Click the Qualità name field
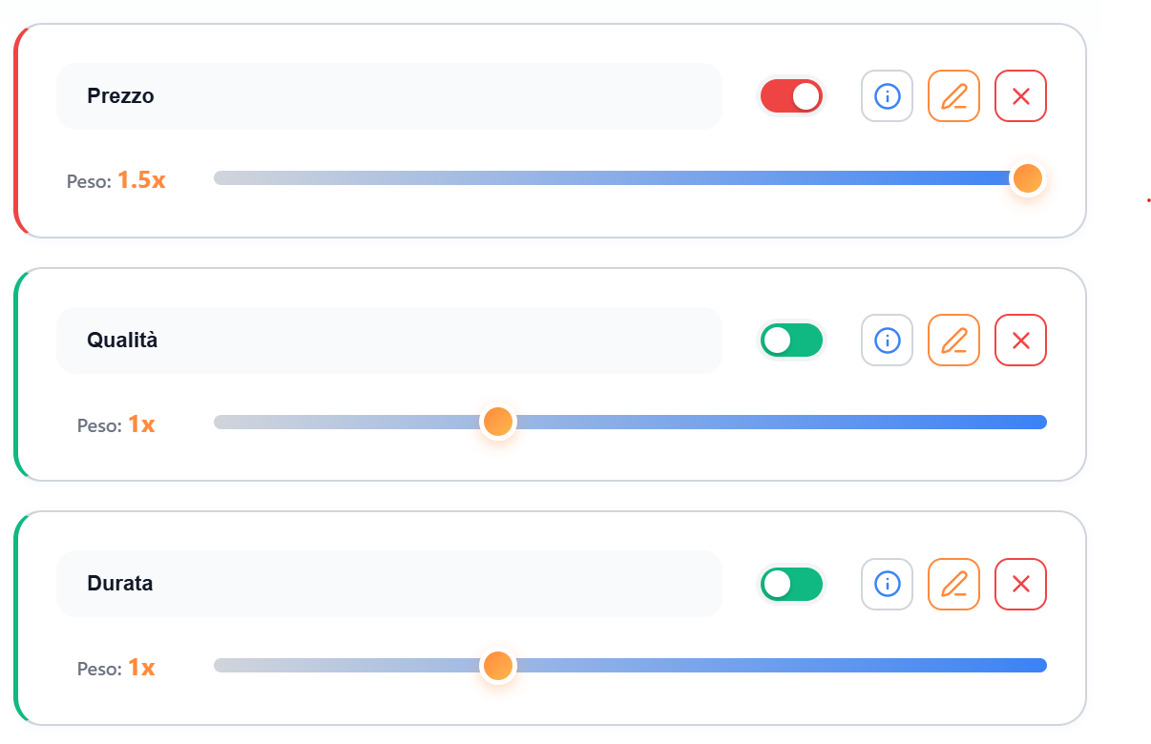The image size is (1151, 744). click(389, 340)
